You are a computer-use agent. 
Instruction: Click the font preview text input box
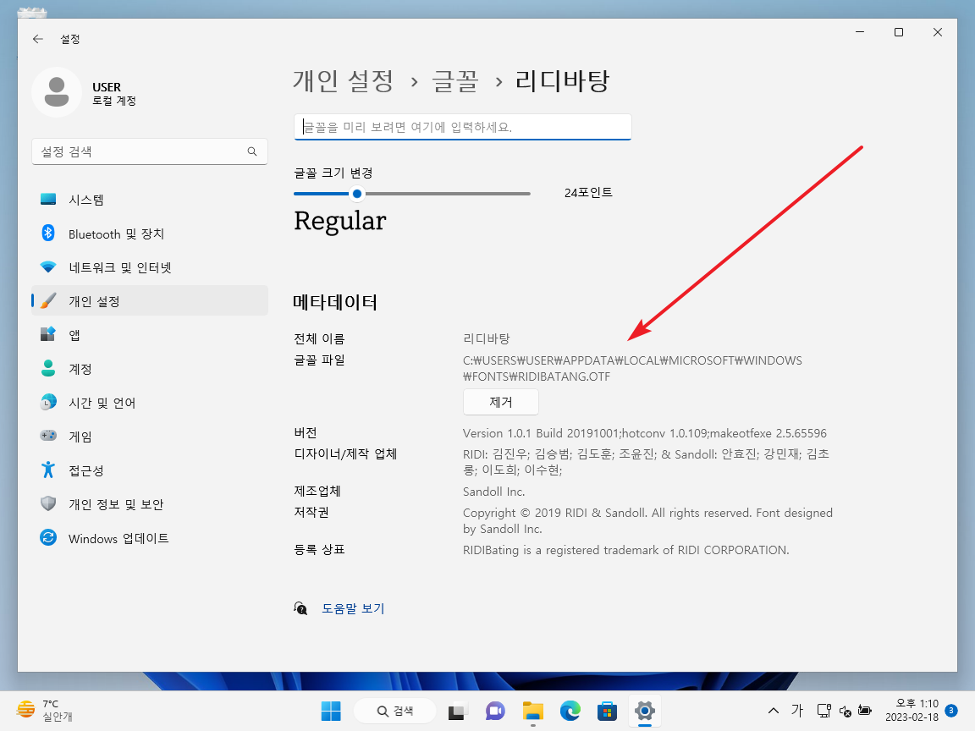coord(463,127)
